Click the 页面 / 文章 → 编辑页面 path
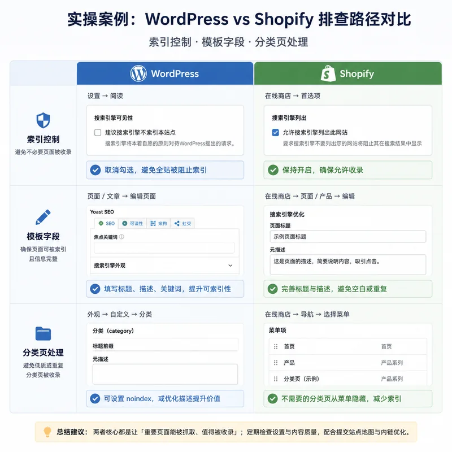The width and height of the screenshot is (452, 452). (x=121, y=196)
